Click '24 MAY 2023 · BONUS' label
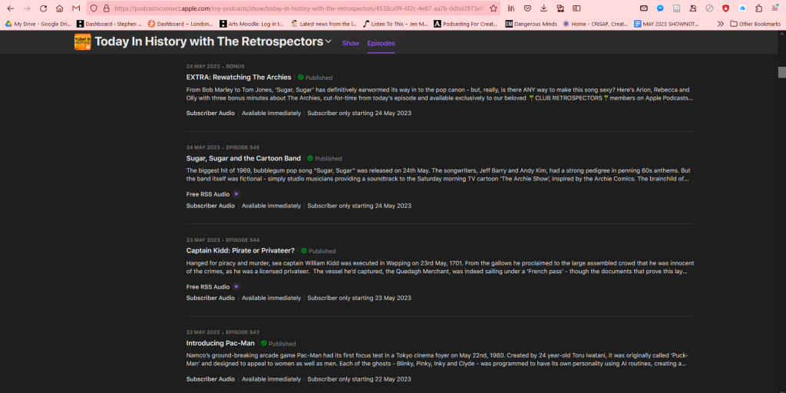 click(x=216, y=66)
